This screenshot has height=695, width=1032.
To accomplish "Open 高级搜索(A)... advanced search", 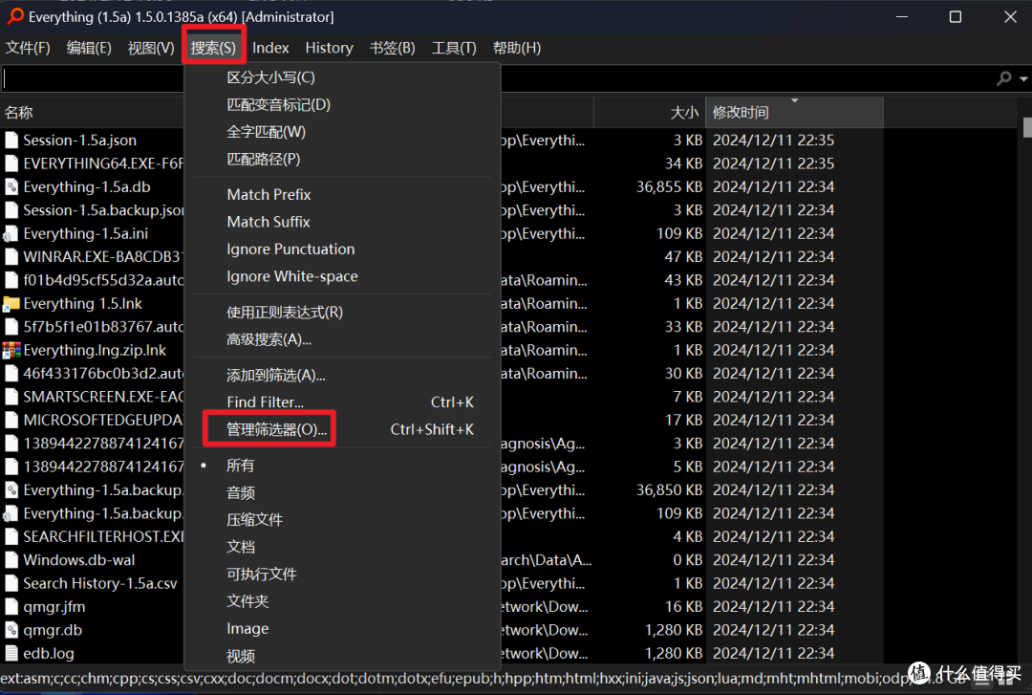I will pos(342,340).
